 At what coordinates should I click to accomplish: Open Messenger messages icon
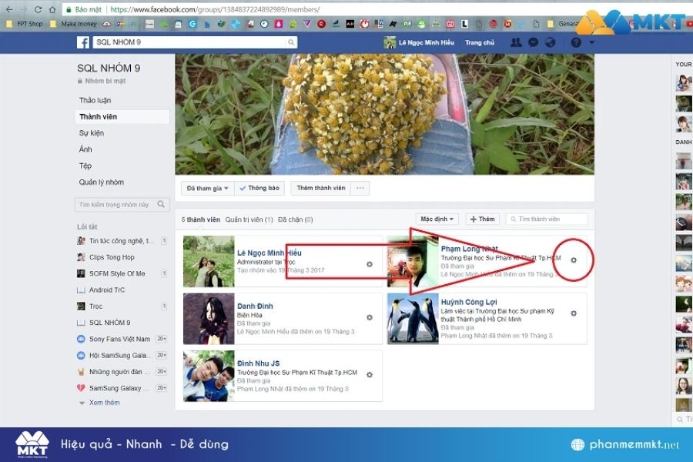click(534, 42)
